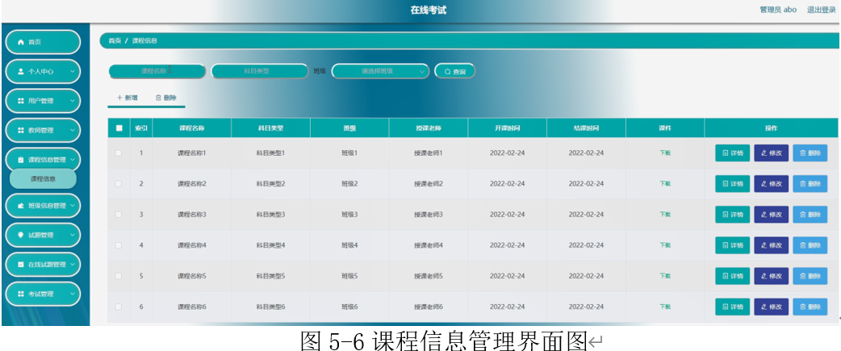Click 删除 for row 课程名称3

[x=810, y=215]
